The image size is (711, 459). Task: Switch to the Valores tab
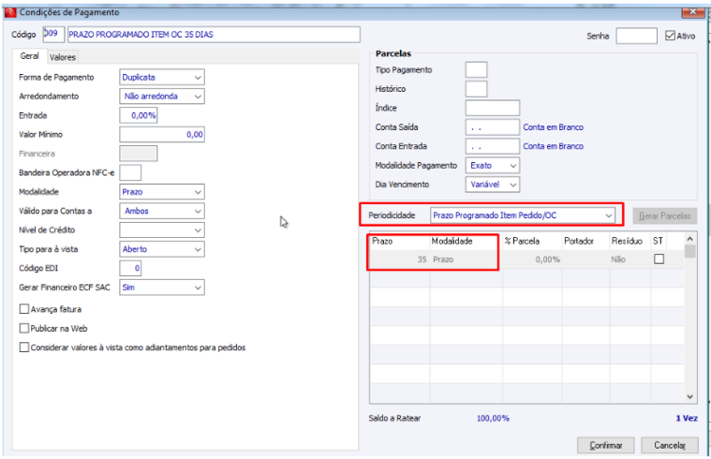[x=63, y=57]
